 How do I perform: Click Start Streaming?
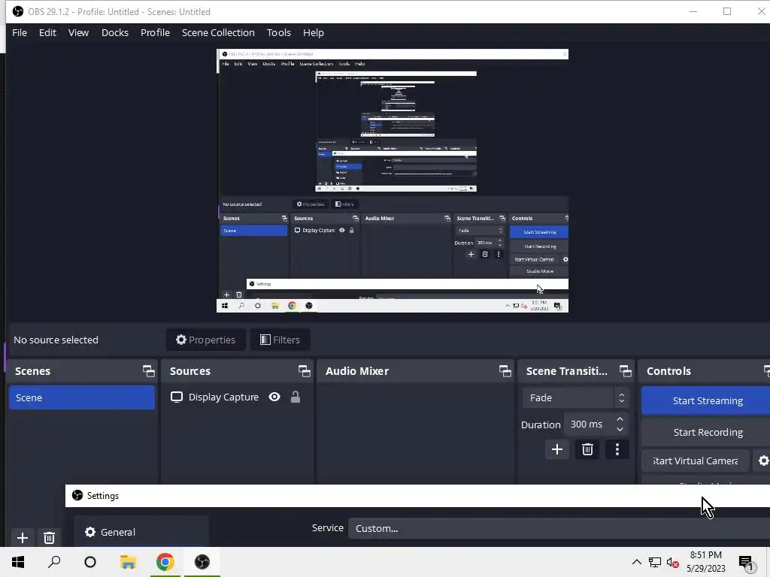tap(707, 401)
